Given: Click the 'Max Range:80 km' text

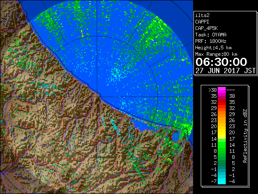Looking at the screenshot, I should [216, 54].
